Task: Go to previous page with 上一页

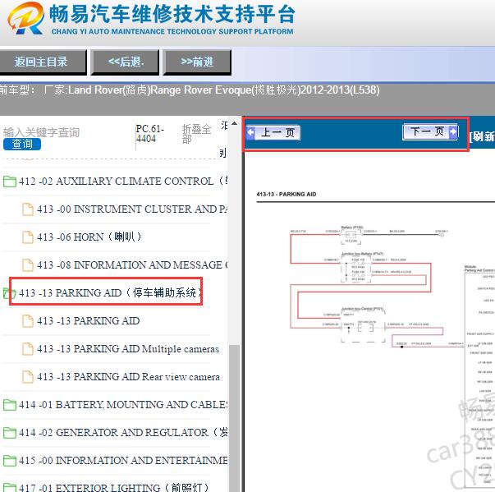Action: click(x=273, y=132)
